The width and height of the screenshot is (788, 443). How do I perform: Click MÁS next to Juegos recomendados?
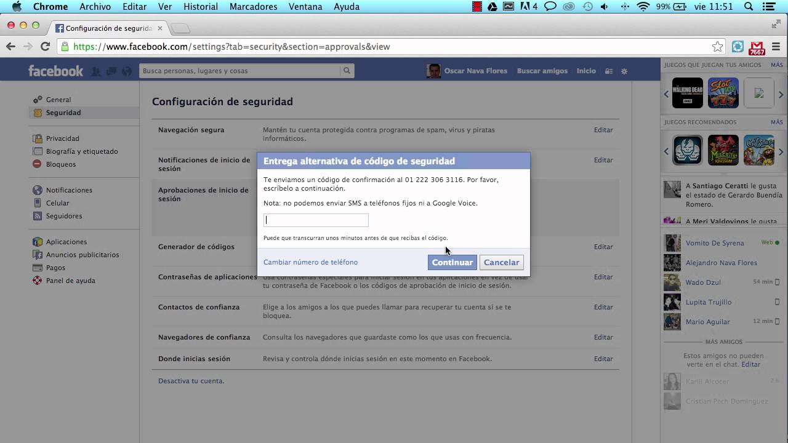[776, 122]
